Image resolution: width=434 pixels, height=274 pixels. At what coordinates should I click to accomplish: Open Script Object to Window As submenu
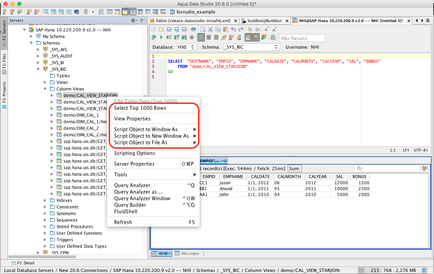[x=153, y=129]
